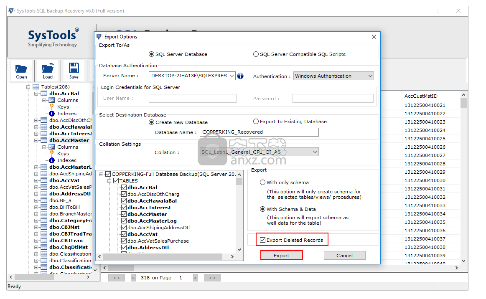Click export tree vertical scrollbar down arrow
486x299 pixels.
tap(239, 249)
